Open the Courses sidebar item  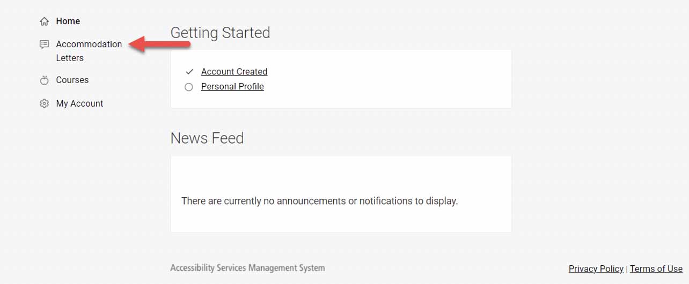click(72, 80)
